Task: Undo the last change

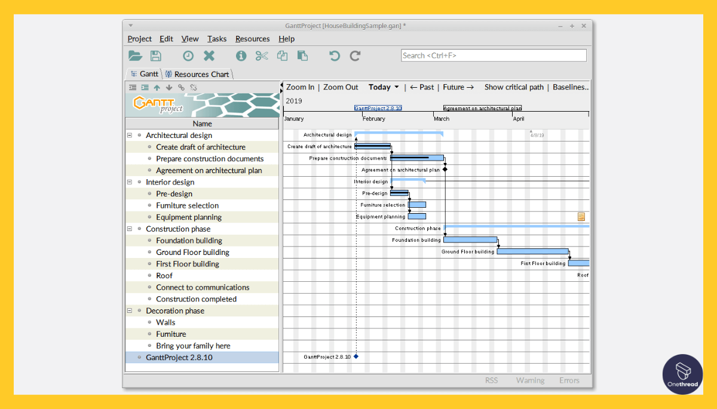Action: click(334, 55)
